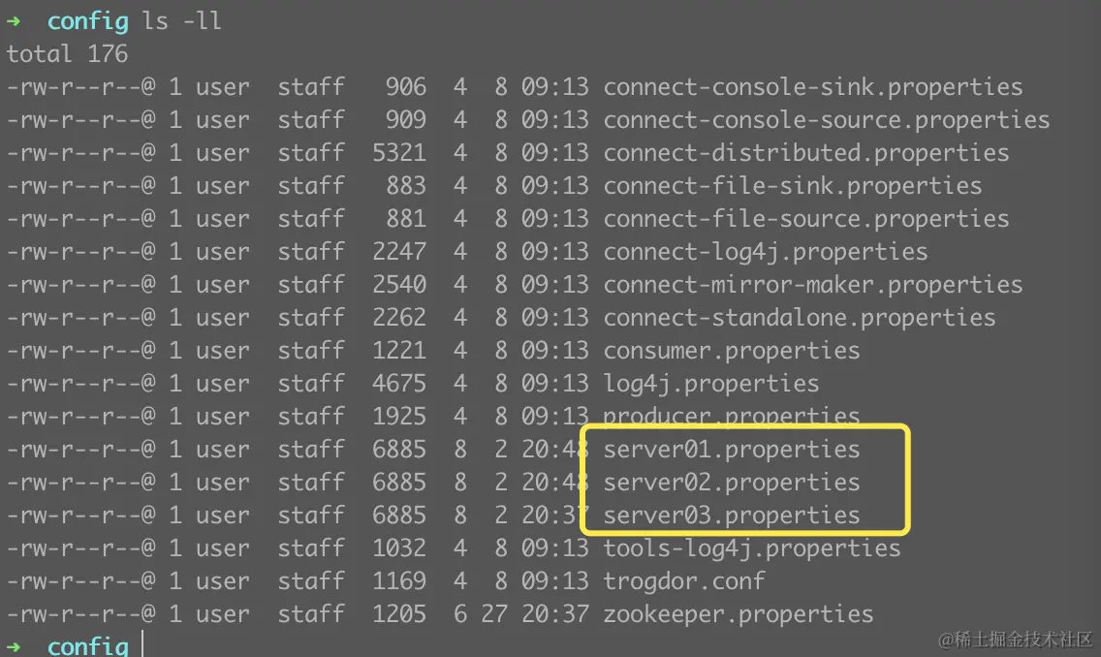Select zookeeper.properties in the listing
This screenshot has width=1101, height=657.
tap(738, 614)
